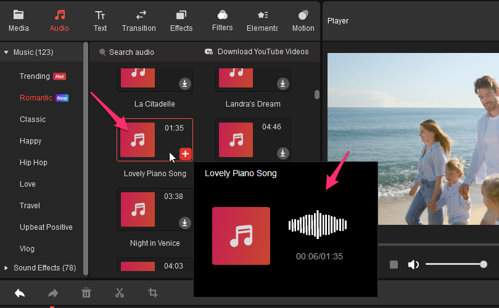
Task: Click the delete trash icon
Action: point(86,293)
